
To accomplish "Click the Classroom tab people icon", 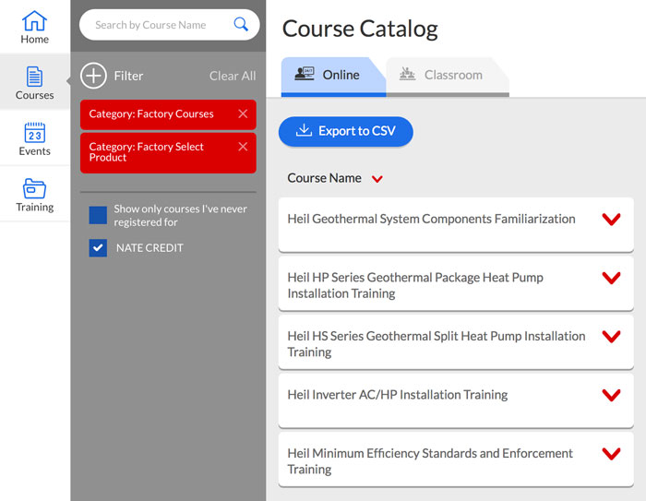I will click(x=408, y=74).
